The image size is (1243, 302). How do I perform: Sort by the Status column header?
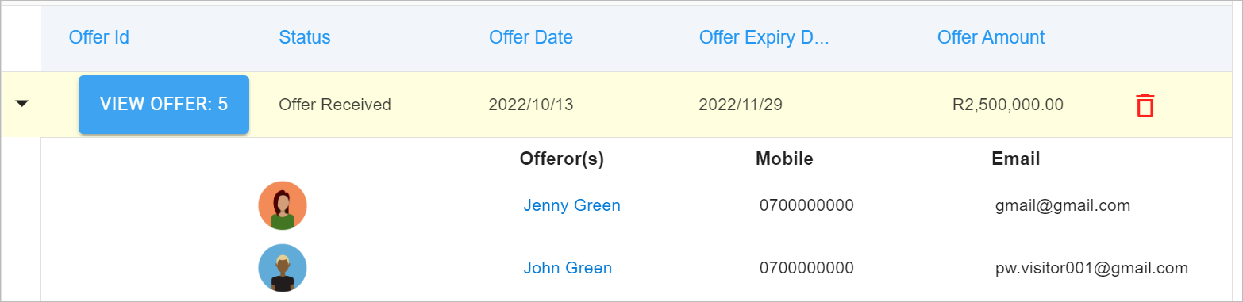pos(305,37)
